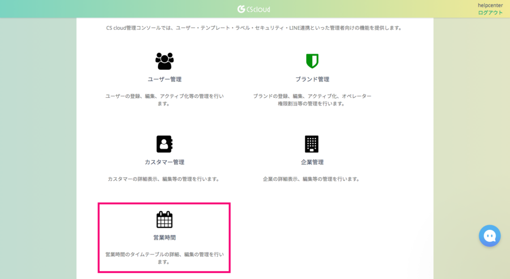This screenshot has height=279, width=510.
Task: Select the 企業管理 title
Action: point(312,162)
